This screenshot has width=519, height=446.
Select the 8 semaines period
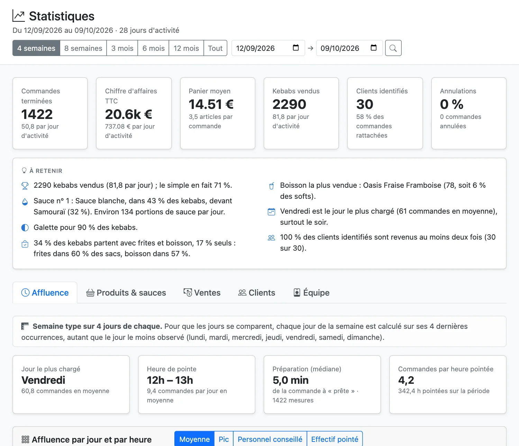83,48
